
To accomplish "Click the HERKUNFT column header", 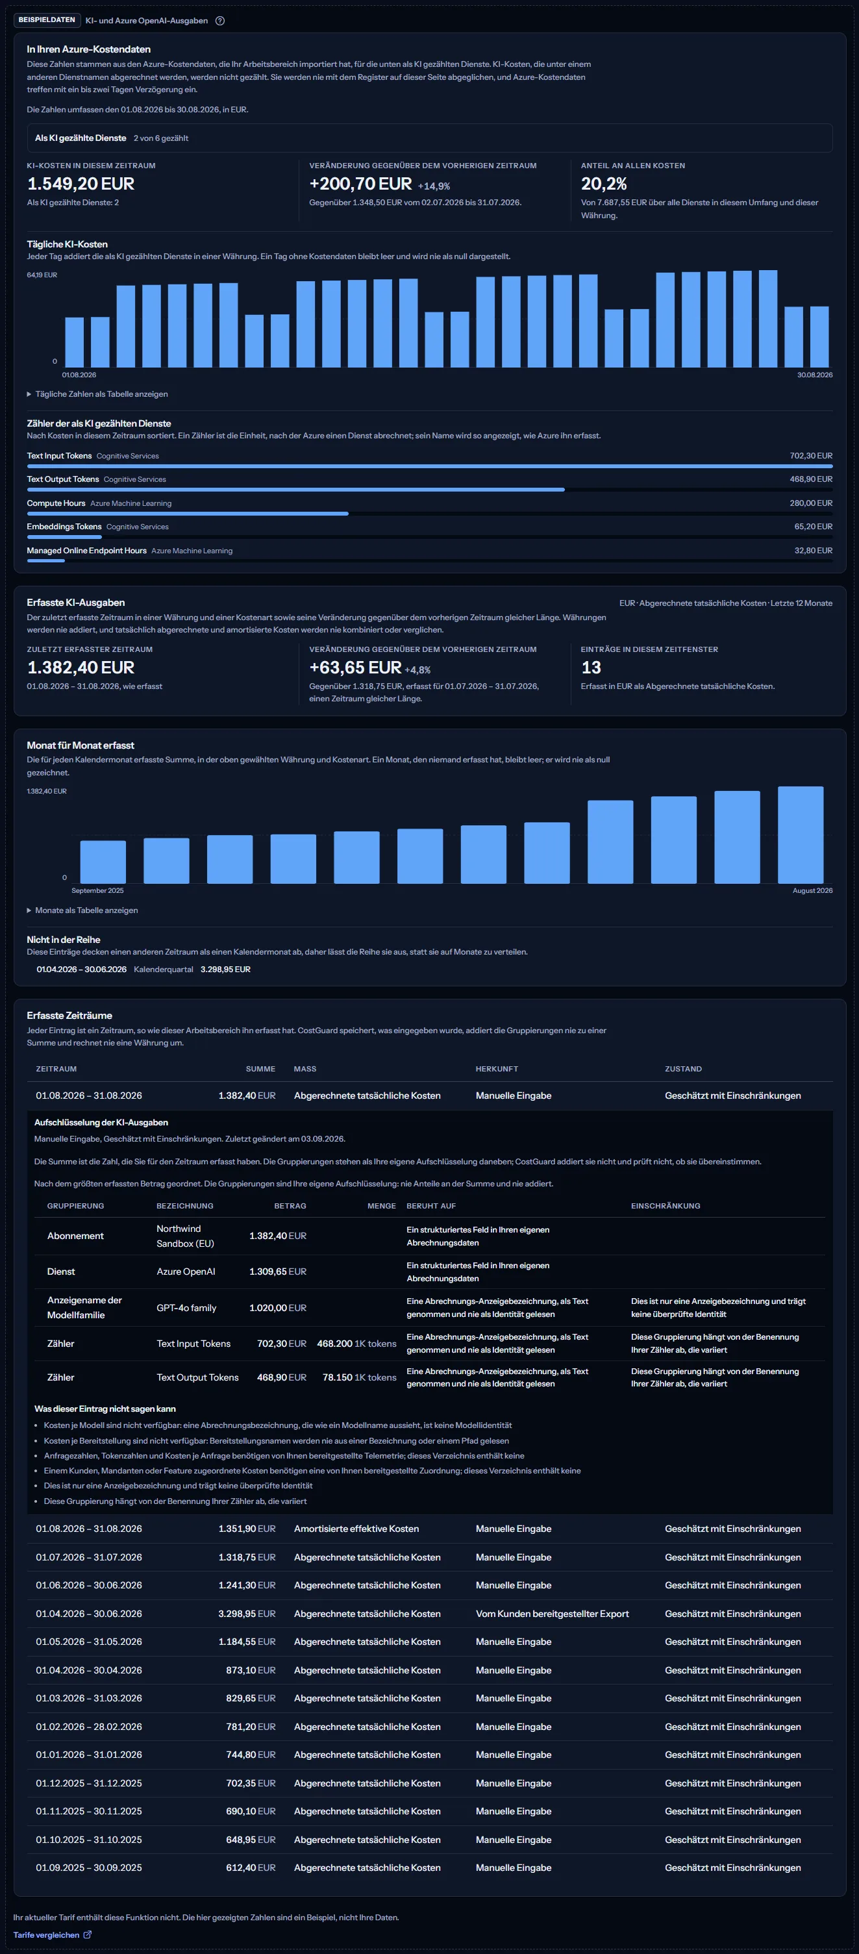I will [x=497, y=1069].
